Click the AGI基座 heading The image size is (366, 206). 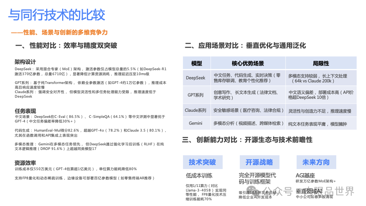[x=305, y=175]
